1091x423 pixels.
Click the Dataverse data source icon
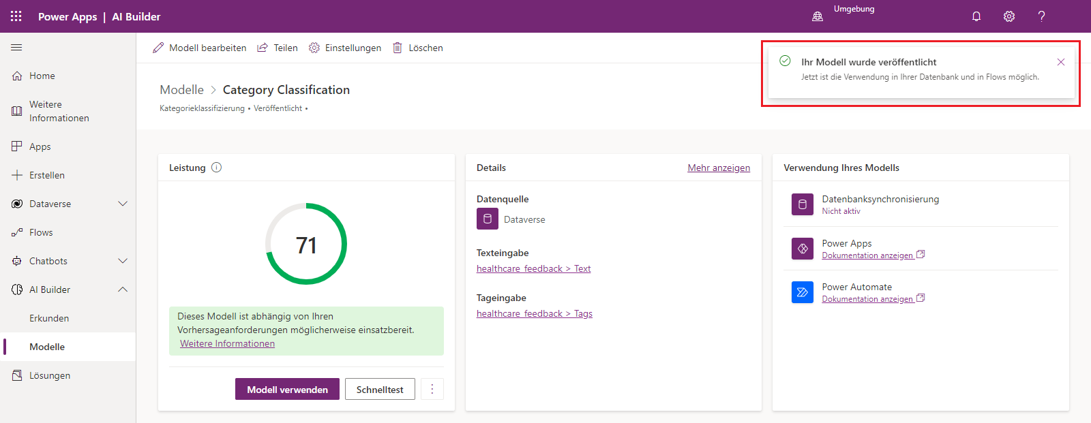[x=488, y=219]
